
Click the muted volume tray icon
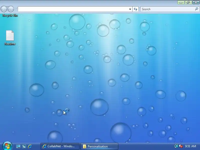click(181, 146)
